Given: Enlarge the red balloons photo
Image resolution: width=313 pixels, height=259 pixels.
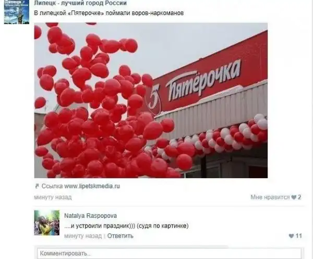Looking at the screenshot, I should 151,100.
